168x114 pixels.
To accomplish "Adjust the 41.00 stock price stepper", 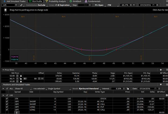I will [17, 81].
